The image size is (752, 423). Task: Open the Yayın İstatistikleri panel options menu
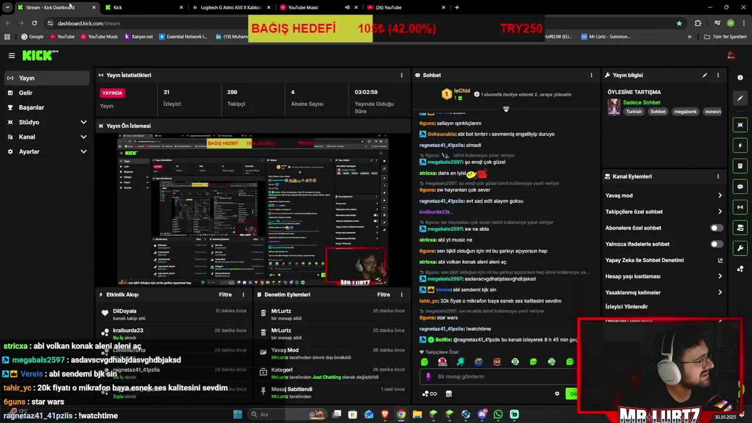(x=402, y=75)
